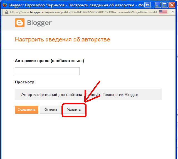The height and width of the screenshot is (159, 178).
Task: Click the padlock security icon in address bar
Action: [x=7, y=12]
